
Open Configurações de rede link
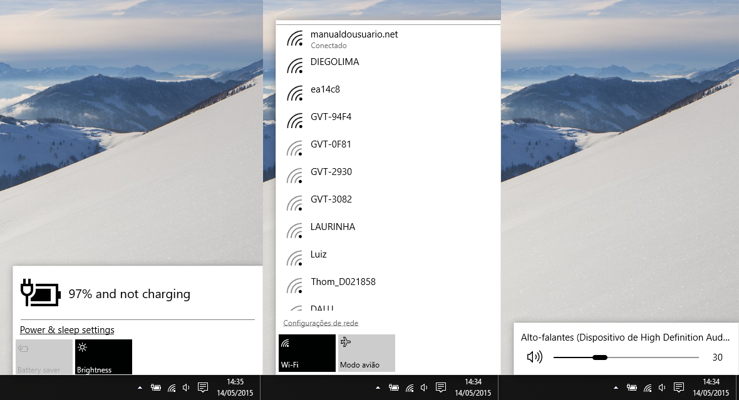coord(321,323)
